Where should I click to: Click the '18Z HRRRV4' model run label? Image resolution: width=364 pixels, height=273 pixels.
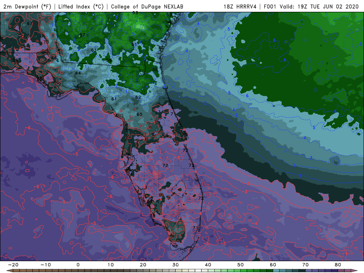coord(240,6)
